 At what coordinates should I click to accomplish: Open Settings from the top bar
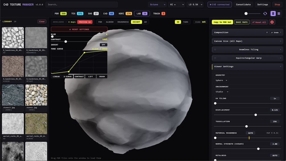(262, 5)
